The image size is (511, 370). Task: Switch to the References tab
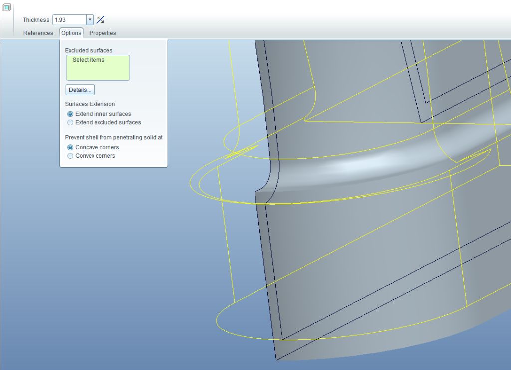(38, 33)
